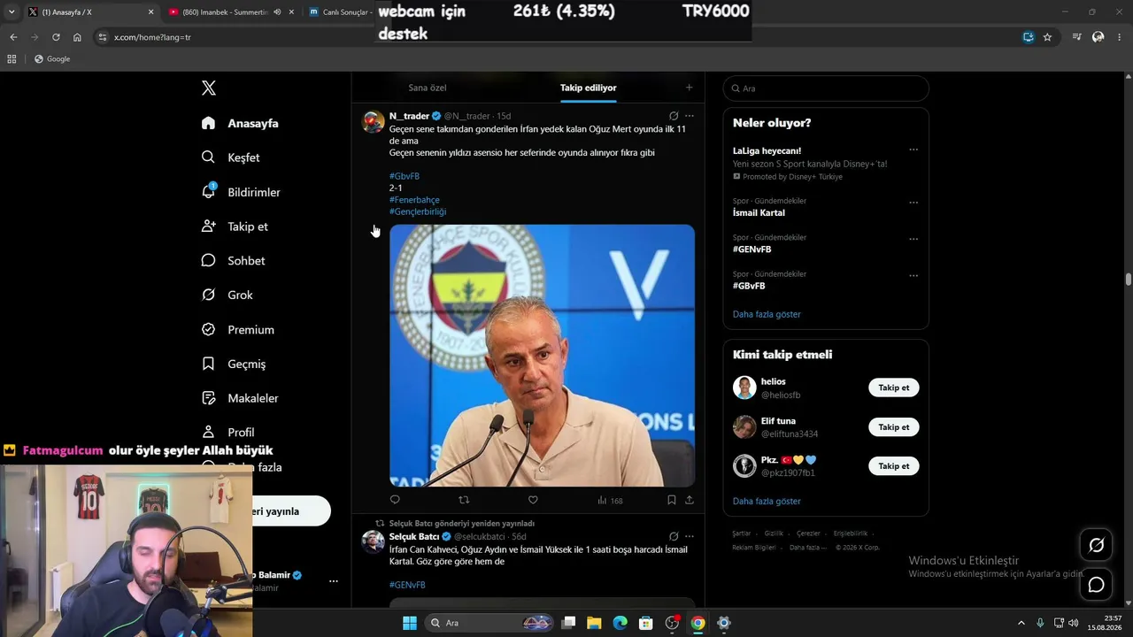This screenshot has height=637, width=1133.
Task: Open the #Gençlerbirliği hashtag link
Action: (418, 211)
